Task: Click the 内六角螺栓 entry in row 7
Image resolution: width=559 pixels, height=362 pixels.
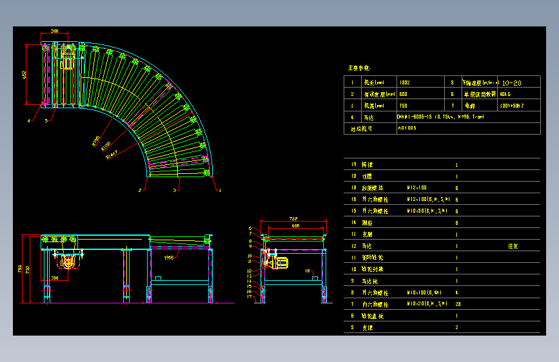Action: 375,304
